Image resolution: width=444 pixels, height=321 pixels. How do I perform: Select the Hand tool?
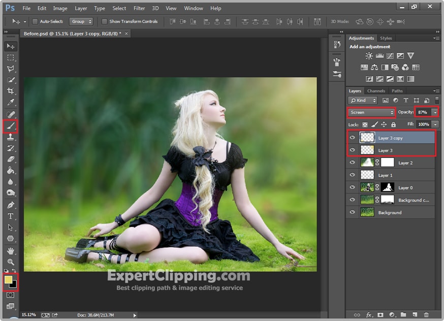point(11,251)
